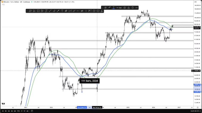Viewport: 202px width, 113px height.
Task: Open the time axis settings icon
Action: tap(198, 107)
